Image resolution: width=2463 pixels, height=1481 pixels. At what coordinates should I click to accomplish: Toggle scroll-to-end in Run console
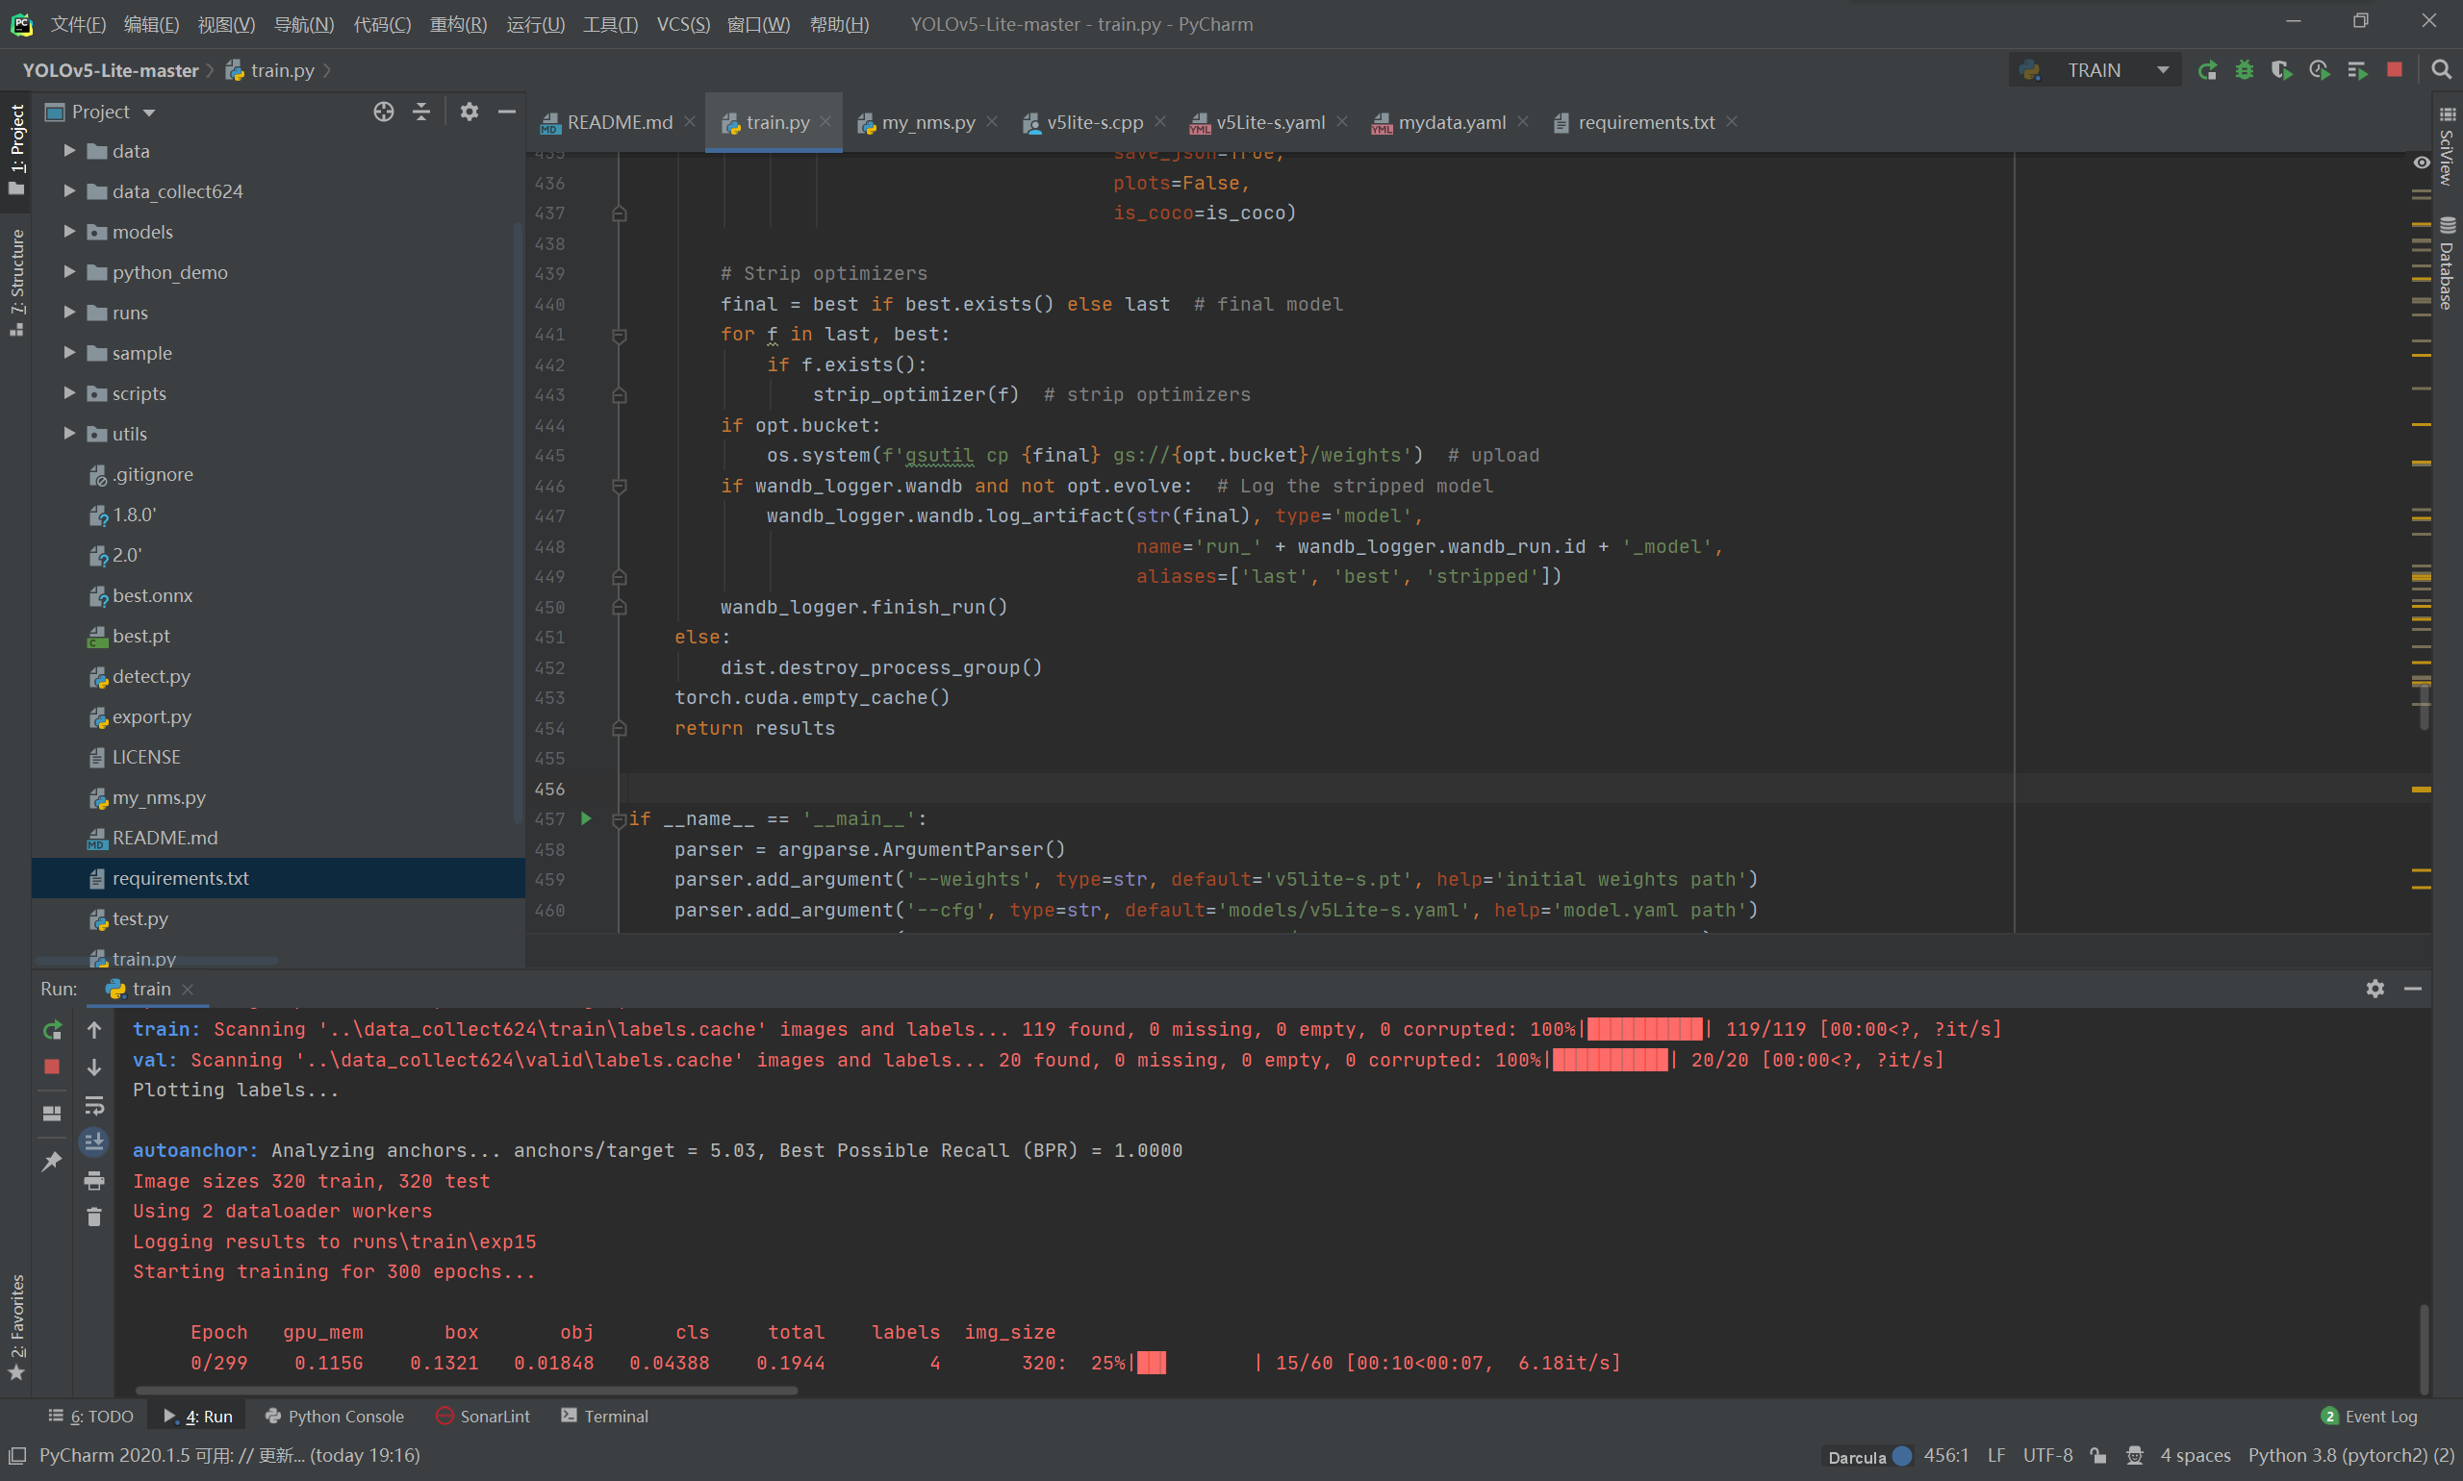pyautogui.click(x=94, y=1141)
